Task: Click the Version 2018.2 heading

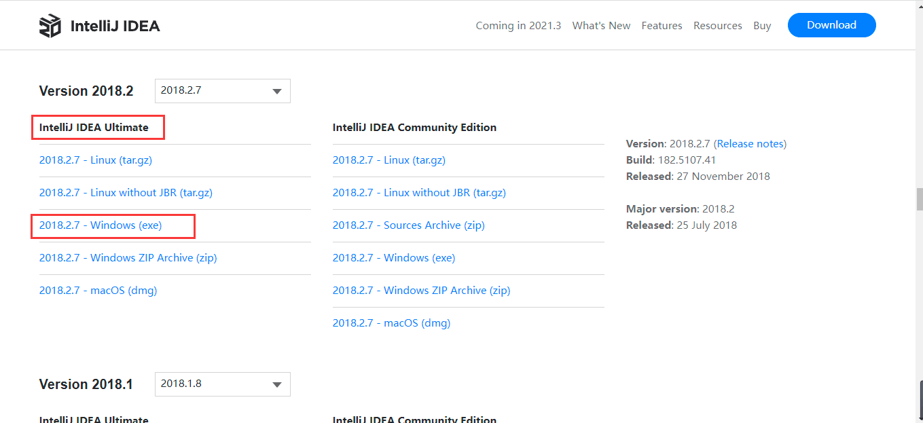Action: click(x=86, y=91)
